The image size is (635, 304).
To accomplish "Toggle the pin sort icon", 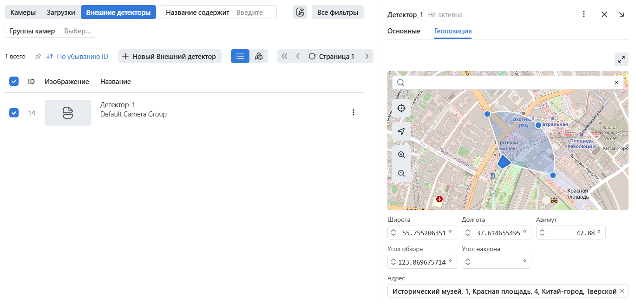I will click(38, 56).
